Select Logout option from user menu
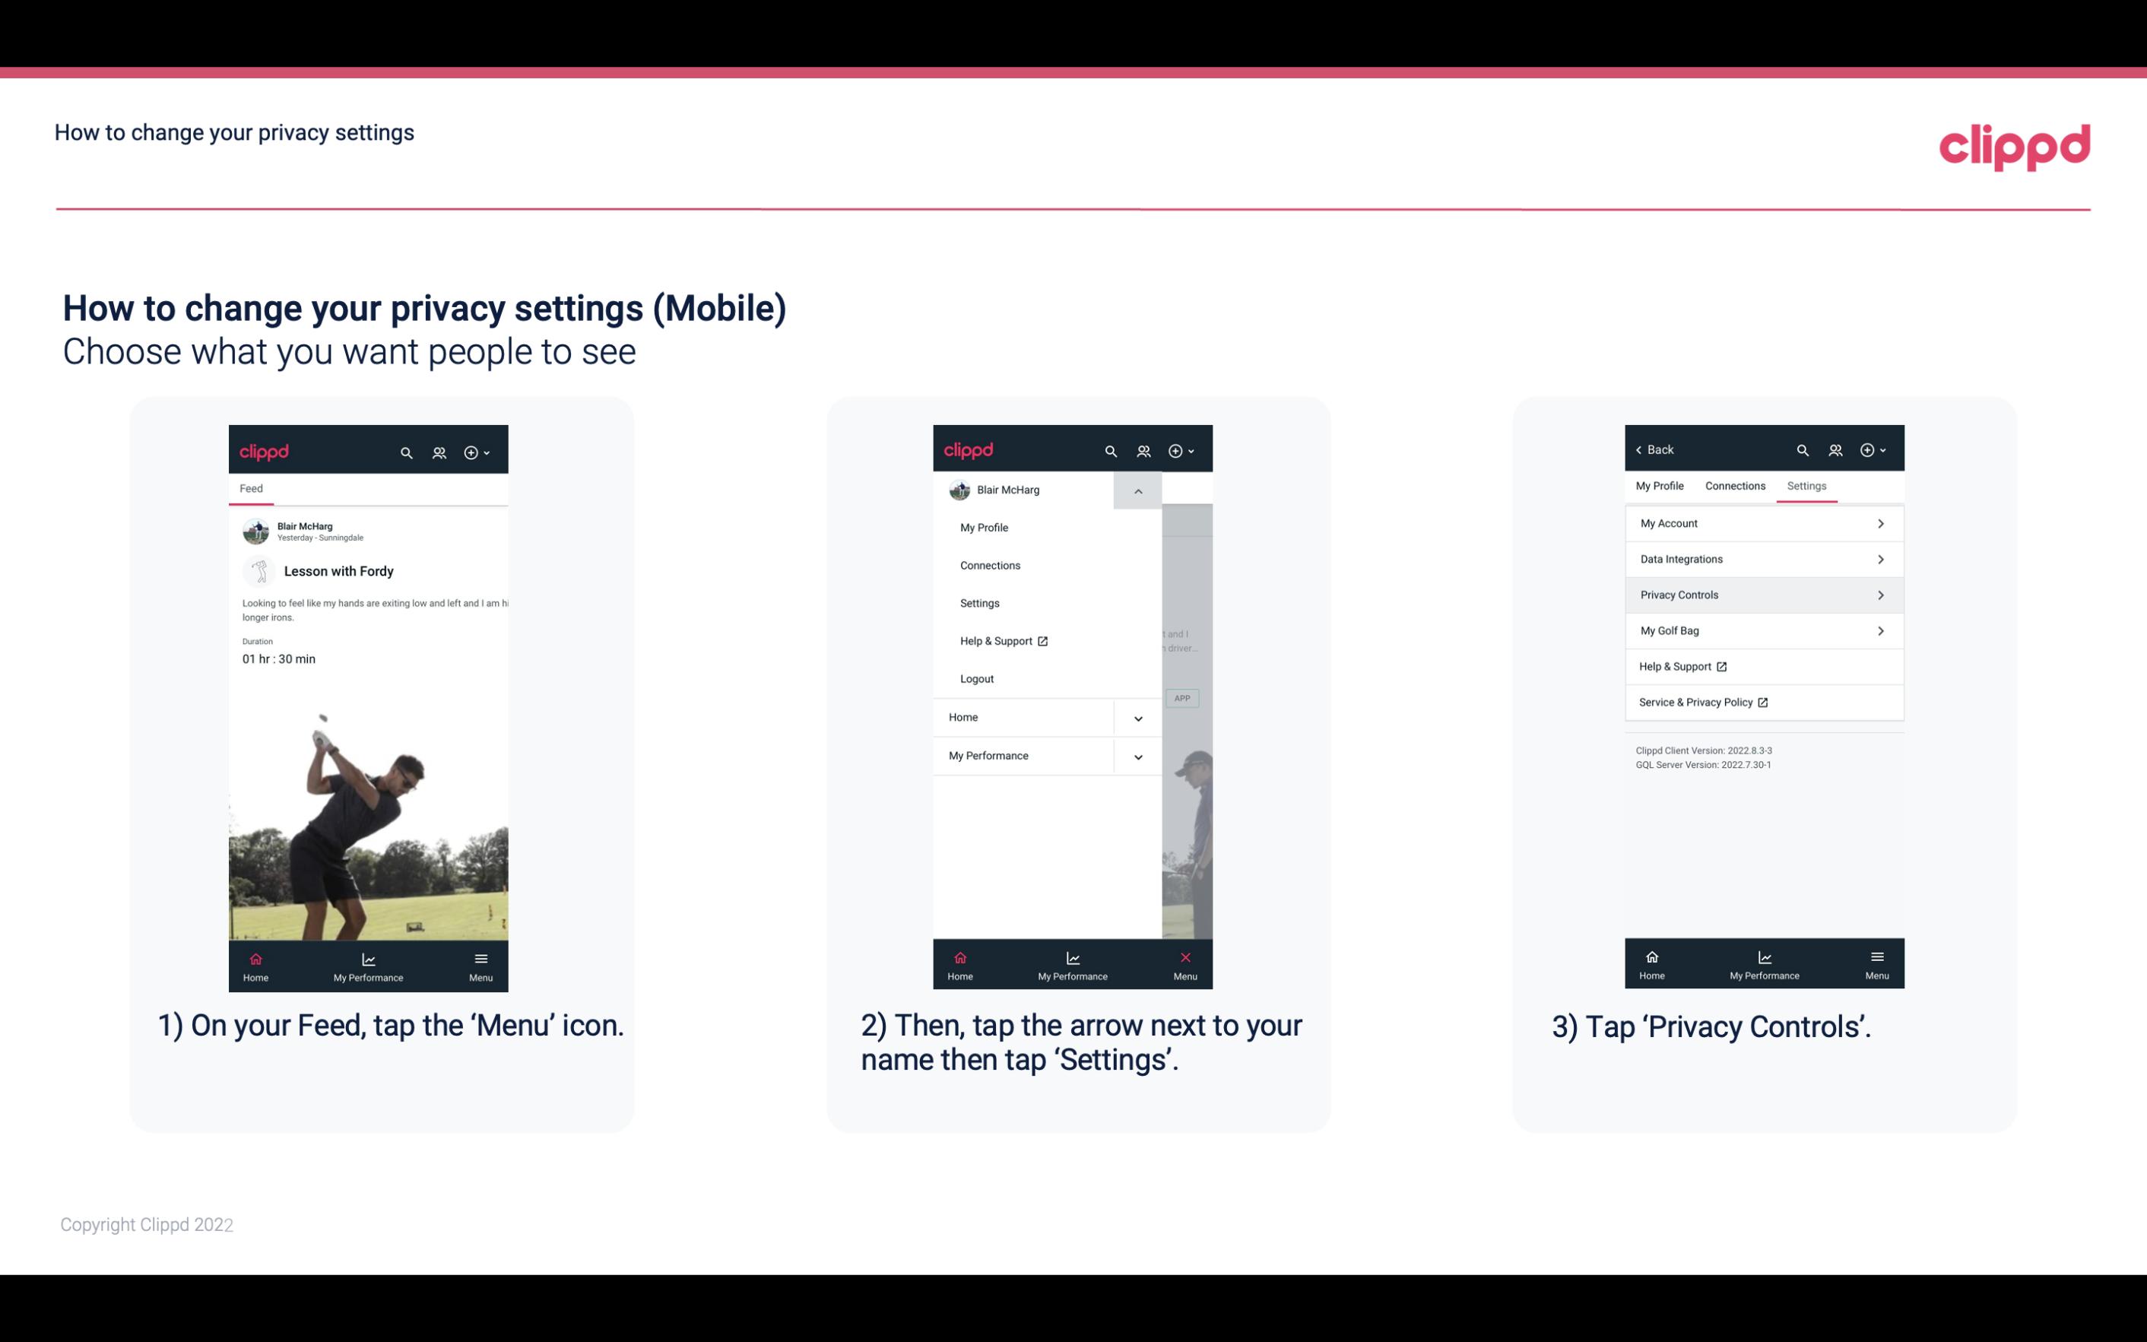Image resolution: width=2147 pixels, height=1342 pixels. (x=978, y=679)
